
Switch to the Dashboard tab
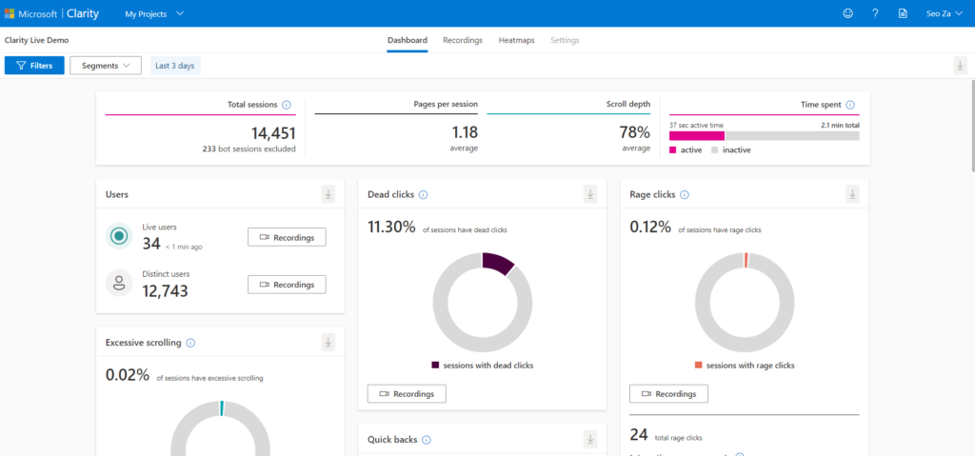(x=408, y=40)
